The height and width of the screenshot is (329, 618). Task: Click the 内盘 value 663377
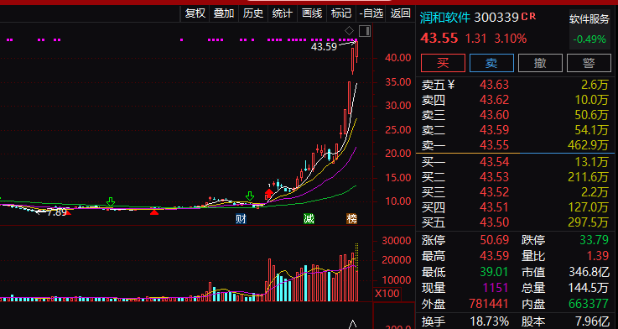tap(589, 304)
